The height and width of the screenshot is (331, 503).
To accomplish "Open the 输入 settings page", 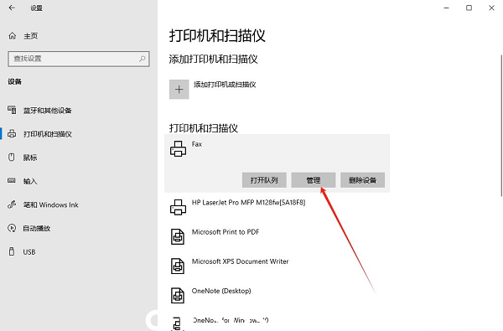I will pyautogui.click(x=30, y=181).
